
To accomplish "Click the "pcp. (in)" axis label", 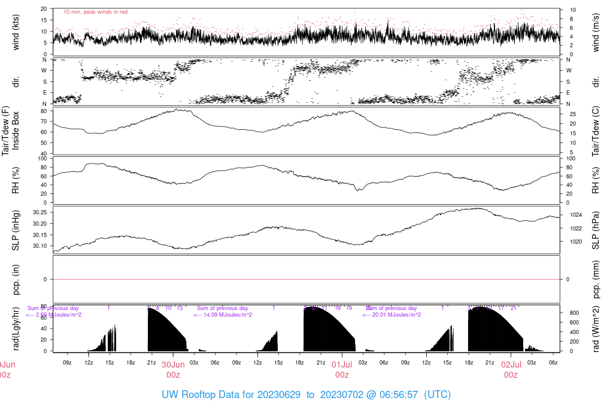I will click(x=16, y=280).
